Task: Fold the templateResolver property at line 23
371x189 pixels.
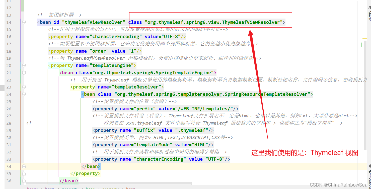Action: pos(24,87)
